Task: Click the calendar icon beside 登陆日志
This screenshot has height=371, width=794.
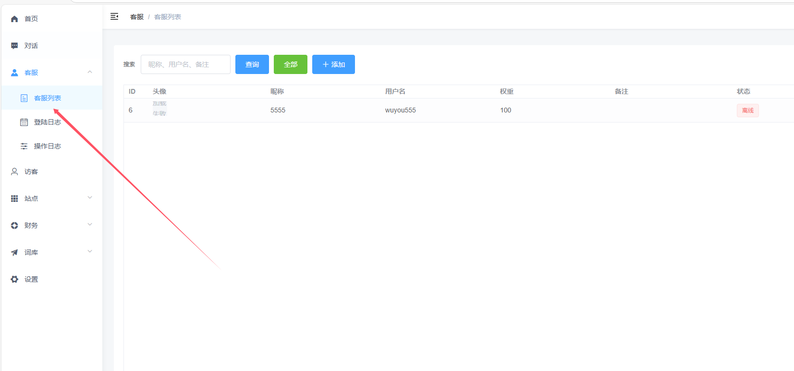Action: click(x=24, y=122)
